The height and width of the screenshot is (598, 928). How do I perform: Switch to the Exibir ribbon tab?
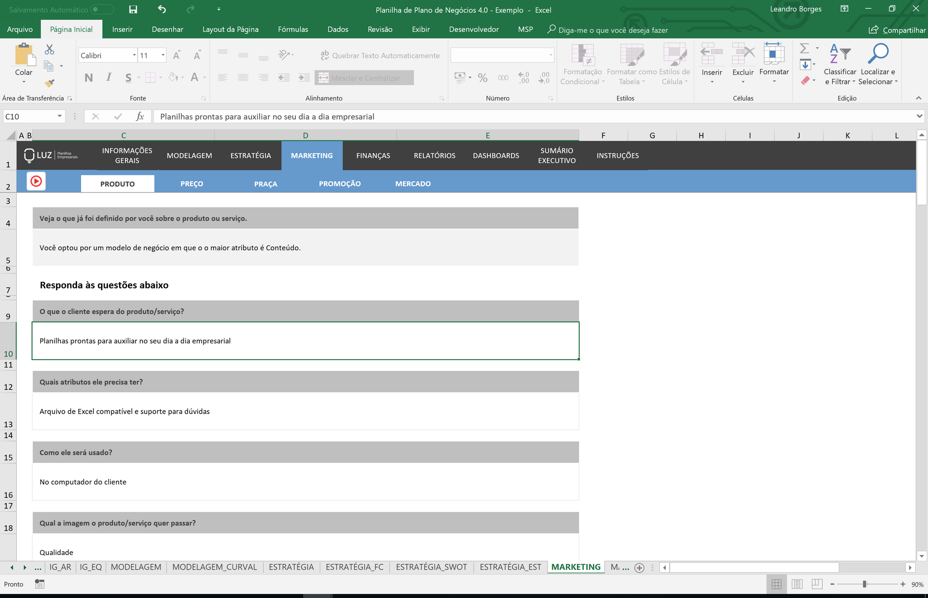click(x=421, y=29)
